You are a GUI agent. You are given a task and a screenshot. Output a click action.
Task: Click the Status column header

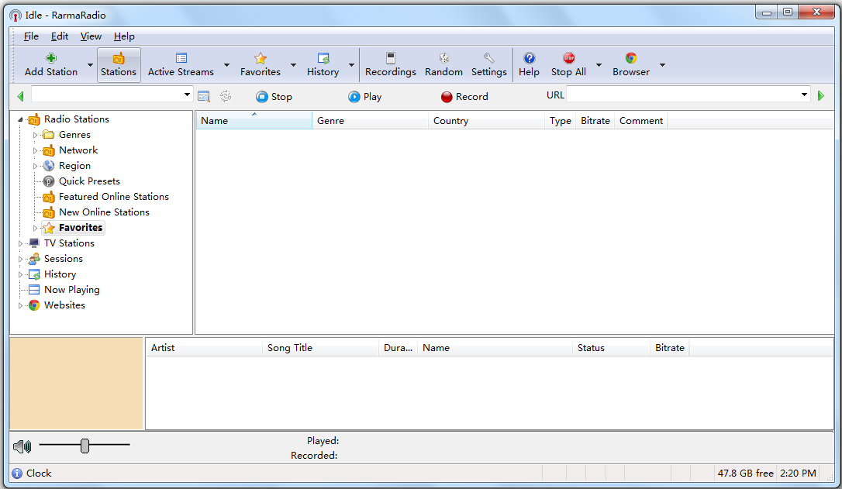pos(611,348)
